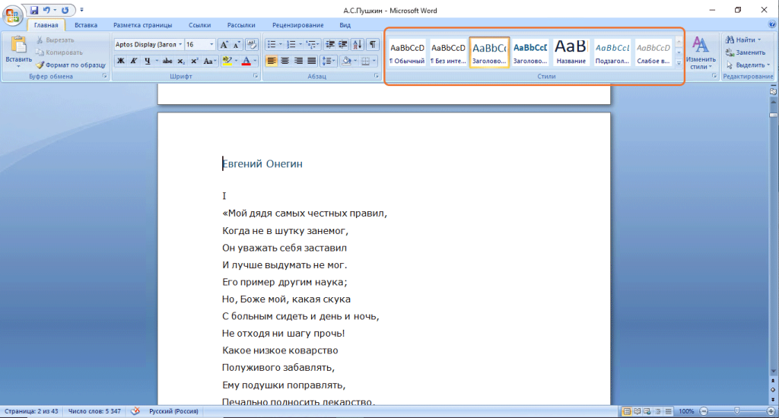Image resolution: width=779 pixels, height=418 pixels.
Task: Open the Aptos Display font name dropdown
Action: [x=180, y=45]
